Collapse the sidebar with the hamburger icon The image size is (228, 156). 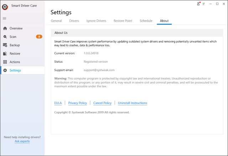tap(5, 18)
